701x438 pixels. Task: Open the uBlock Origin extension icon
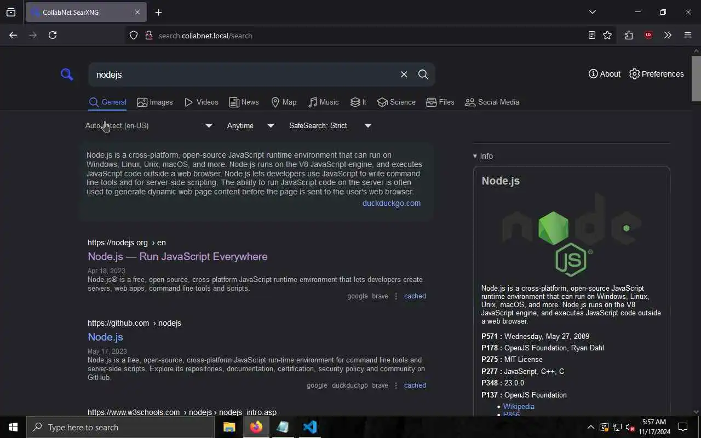pos(648,35)
